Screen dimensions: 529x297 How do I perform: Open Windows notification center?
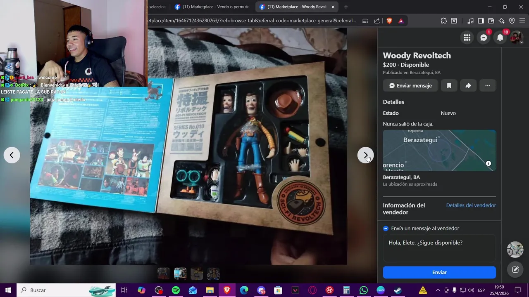tap(518, 290)
